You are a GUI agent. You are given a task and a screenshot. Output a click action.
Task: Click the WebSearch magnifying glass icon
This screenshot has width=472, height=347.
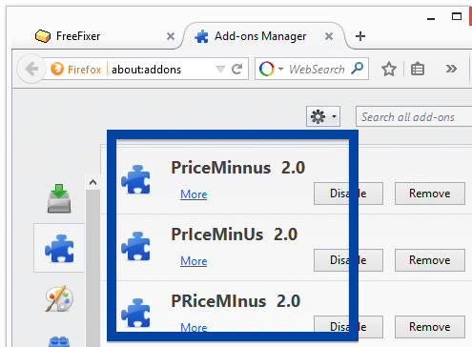(x=358, y=68)
